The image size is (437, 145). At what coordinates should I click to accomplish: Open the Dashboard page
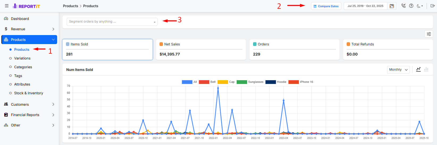tap(20, 19)
